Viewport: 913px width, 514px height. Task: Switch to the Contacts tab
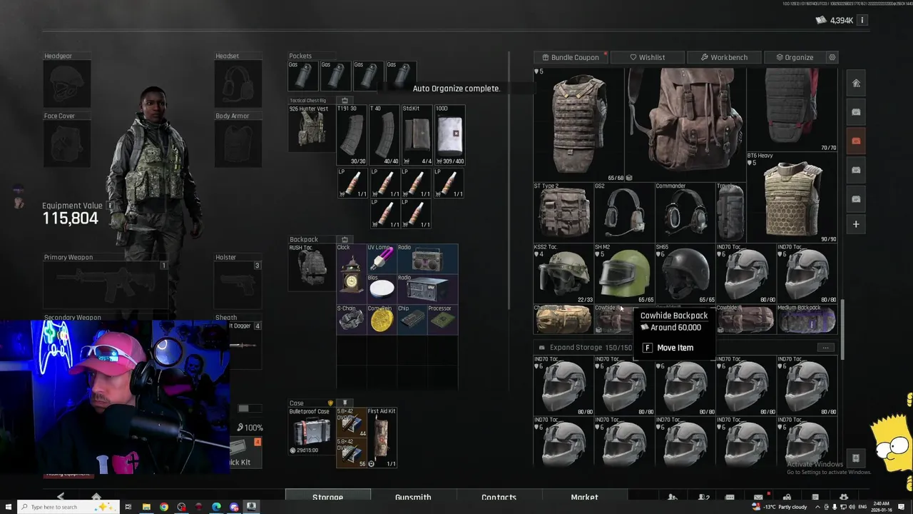(499, 497)
